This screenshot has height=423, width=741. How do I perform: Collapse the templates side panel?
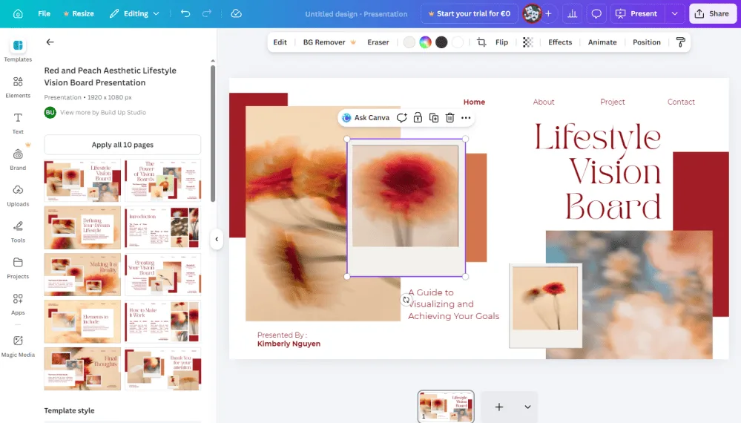click(x=217, y=239)
